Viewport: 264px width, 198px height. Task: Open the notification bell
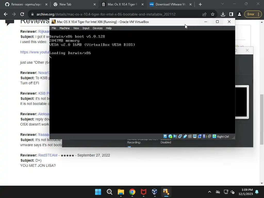pos(257,192)
